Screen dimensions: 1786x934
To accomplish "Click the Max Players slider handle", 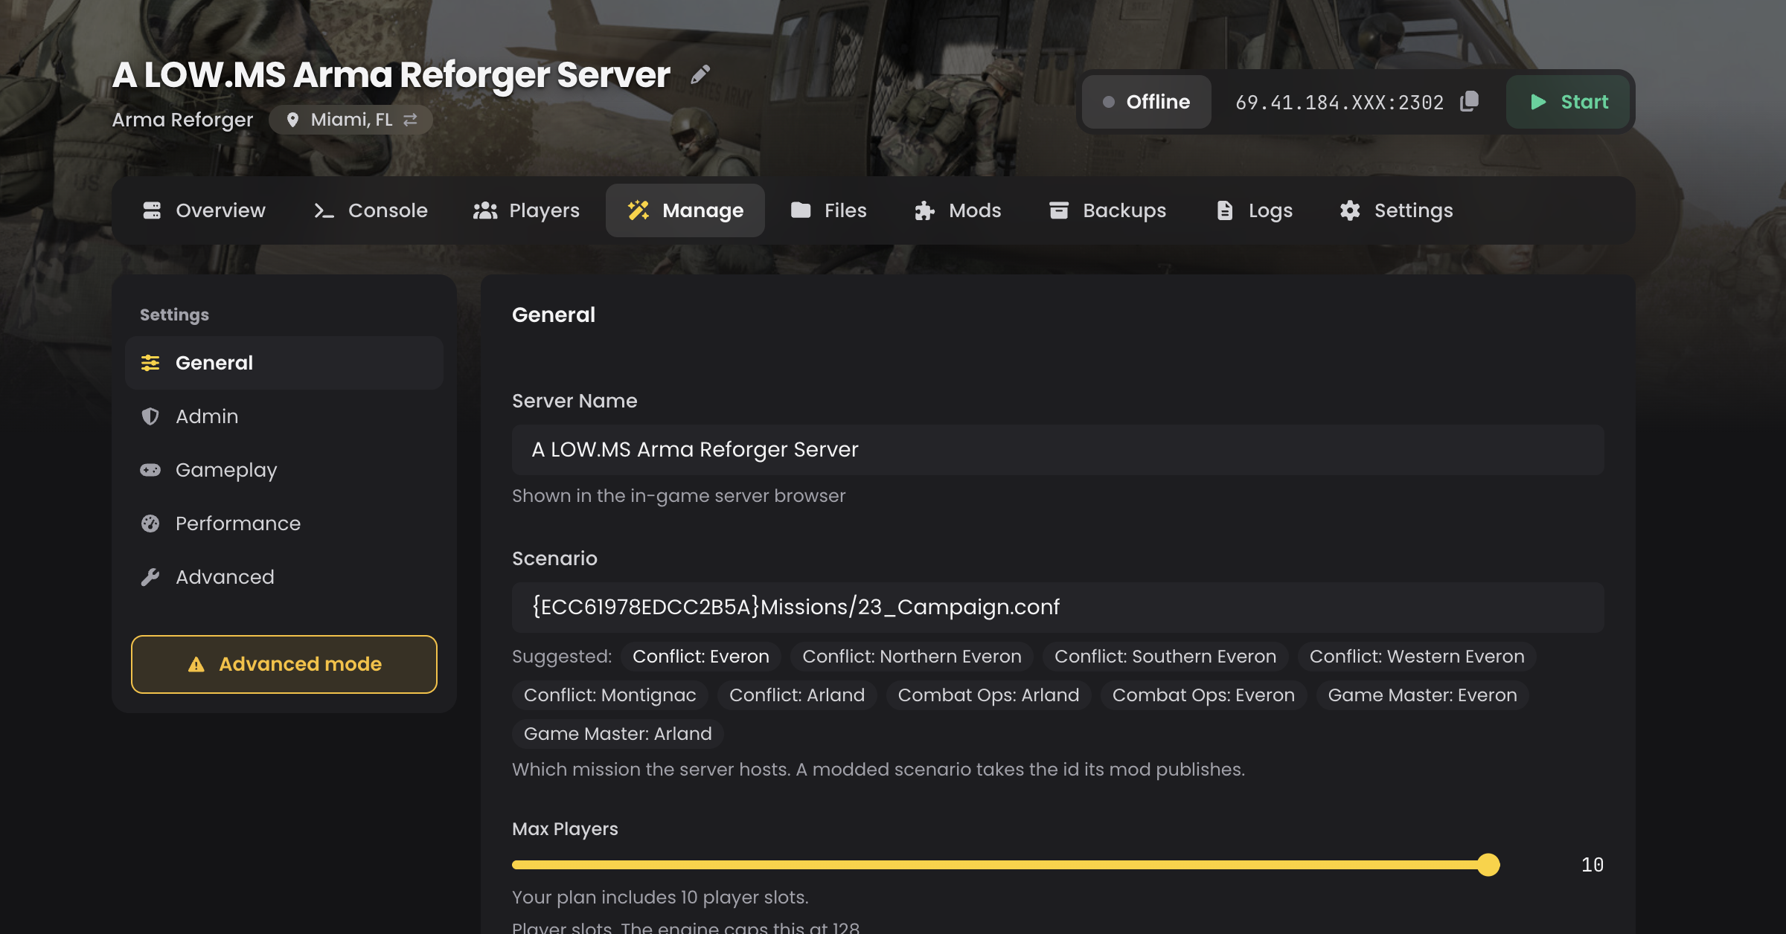I will (x=1488, y=865).
